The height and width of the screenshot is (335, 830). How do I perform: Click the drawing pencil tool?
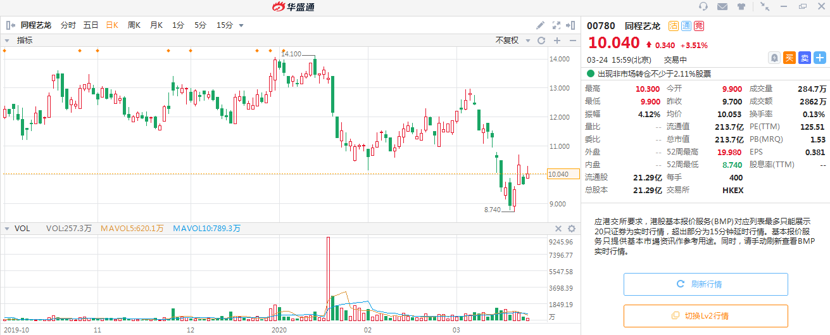pyautogui.click(x=540, y=25)
